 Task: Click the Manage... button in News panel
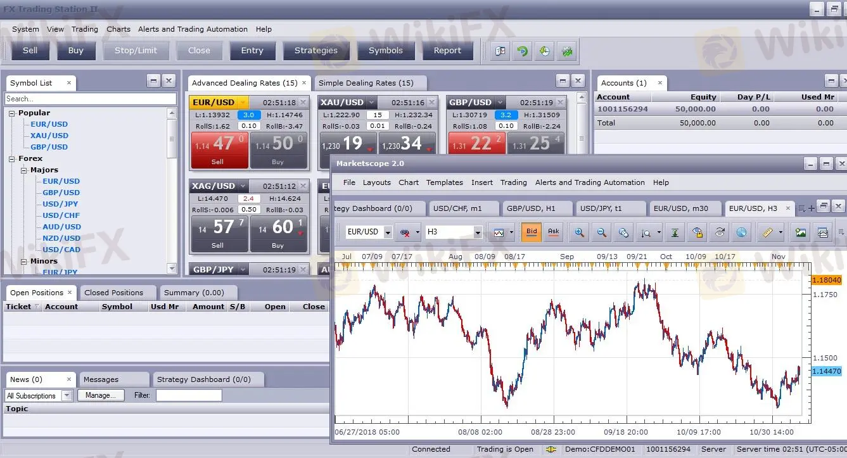[x=101, y=395]
